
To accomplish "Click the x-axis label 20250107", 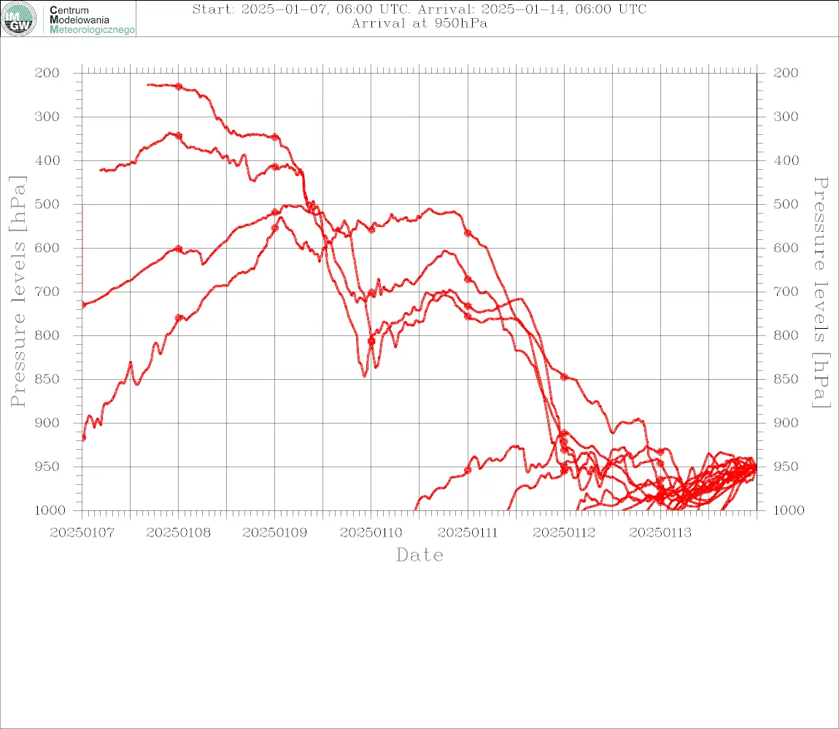I will click(x=82, y=533).
